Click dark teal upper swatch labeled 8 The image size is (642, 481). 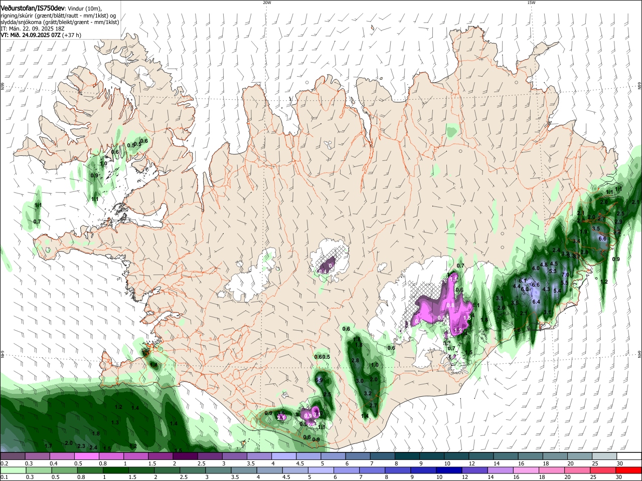tap(407, 456)
